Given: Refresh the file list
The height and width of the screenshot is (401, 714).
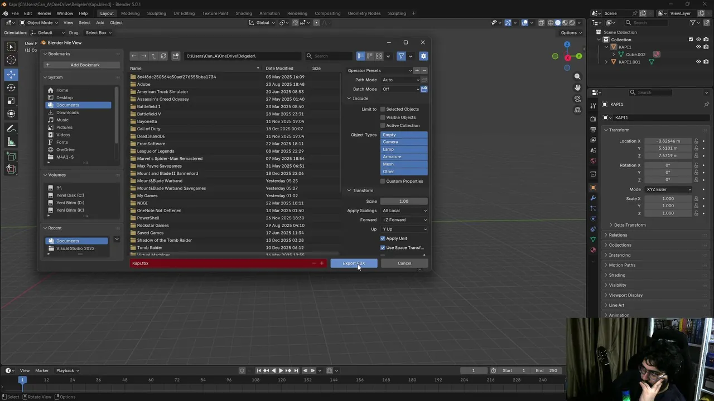Looking at the screenshot, I should point(163,56).
